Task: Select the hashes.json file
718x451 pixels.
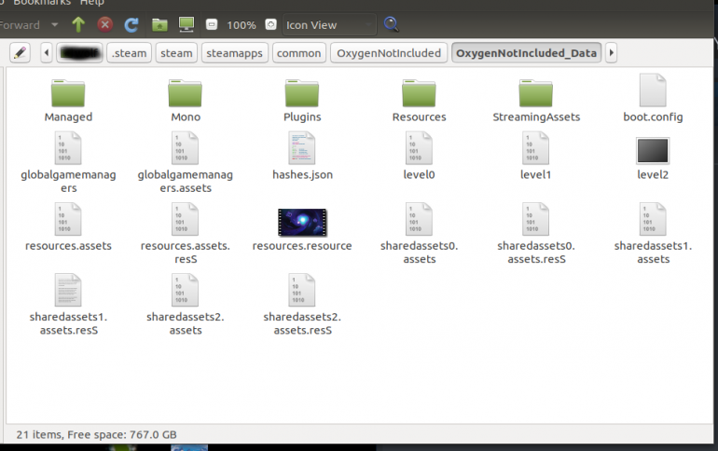Action: coord(302,156)
